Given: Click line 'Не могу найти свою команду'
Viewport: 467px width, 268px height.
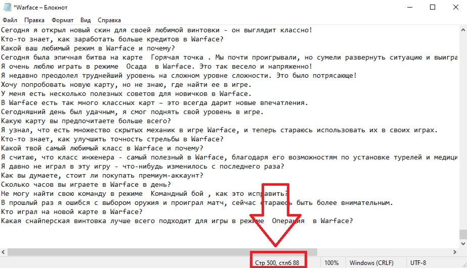Looking at the screenshot, I should (x=144, y=194).
